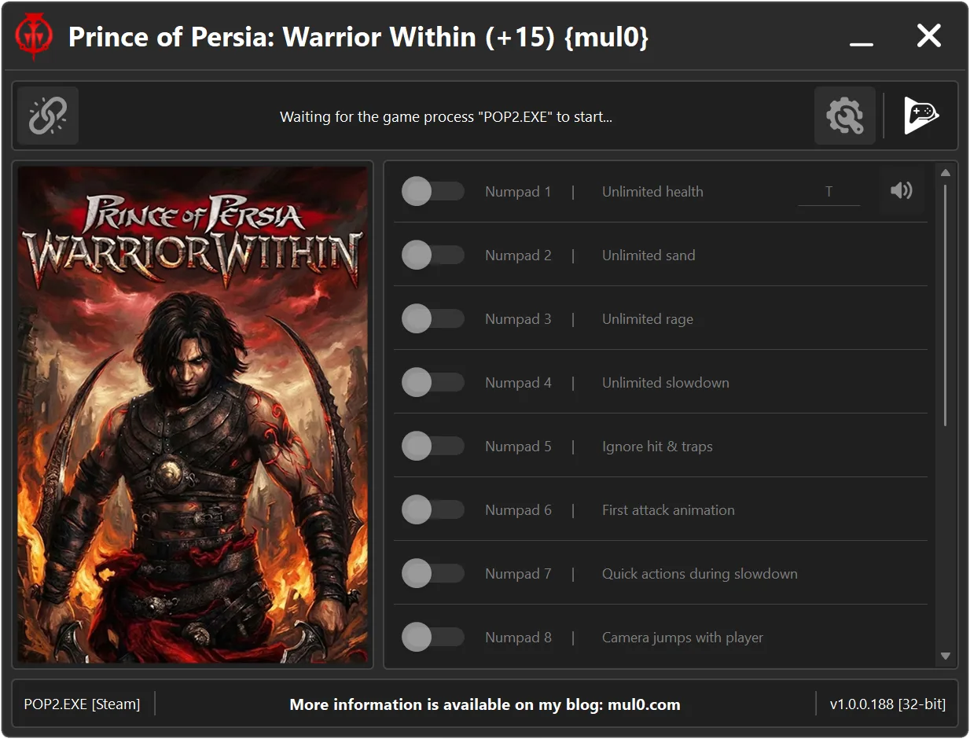Click the Quick actions during slowdown text
The width and height of the screenshot is (970, 739).
coord(700,573)
